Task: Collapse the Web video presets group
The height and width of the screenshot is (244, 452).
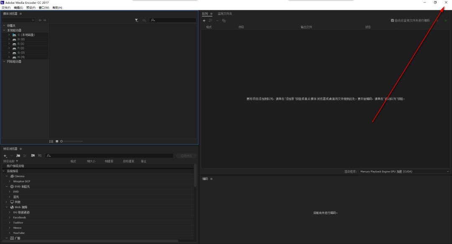Action: pos(7,207)
